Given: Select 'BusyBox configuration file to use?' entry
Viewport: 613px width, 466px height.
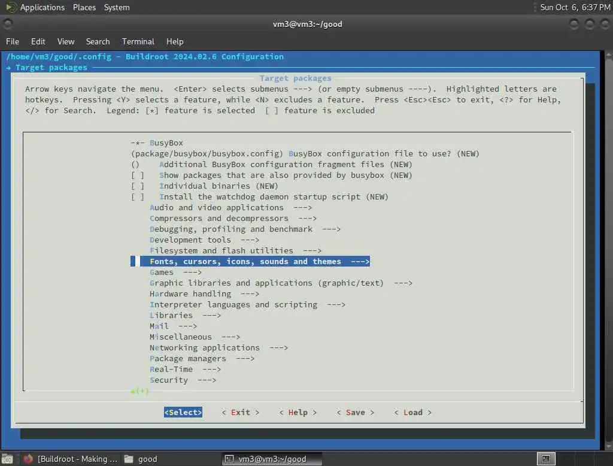Looking at the screenshot, I should tap(305, 154).
